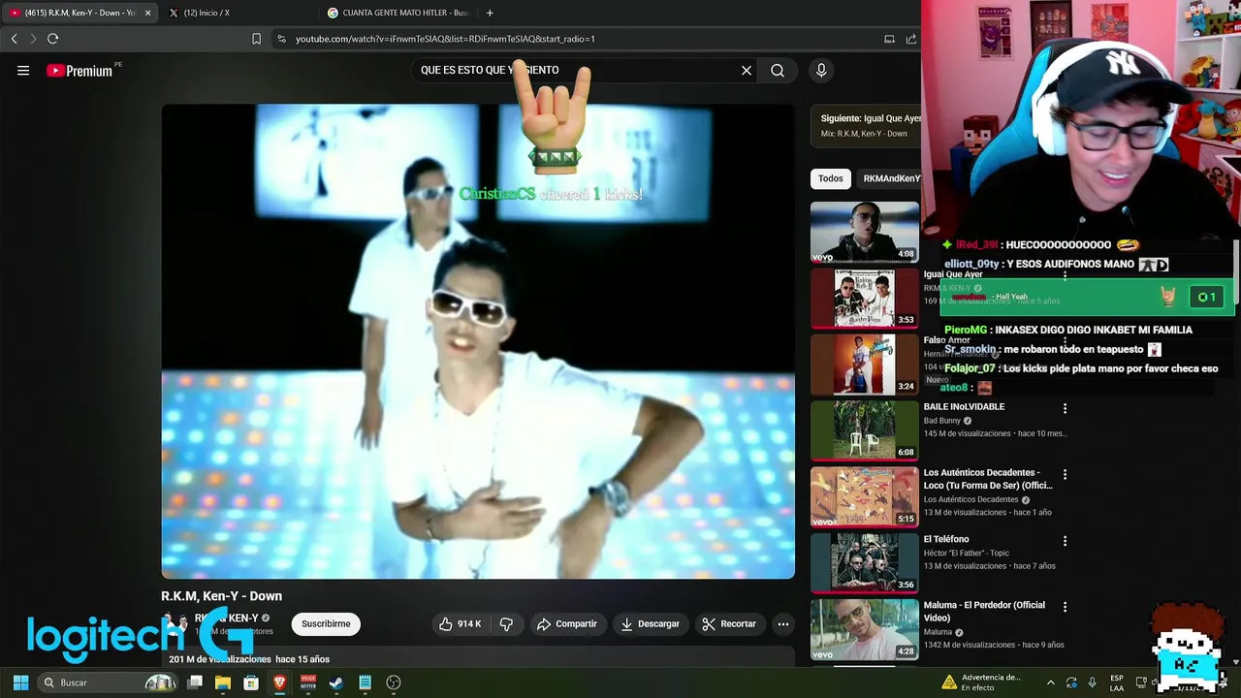This screenshot has width=1241, height=698.
Task: Click tray microphone status icon
Action: point(1092,682)
